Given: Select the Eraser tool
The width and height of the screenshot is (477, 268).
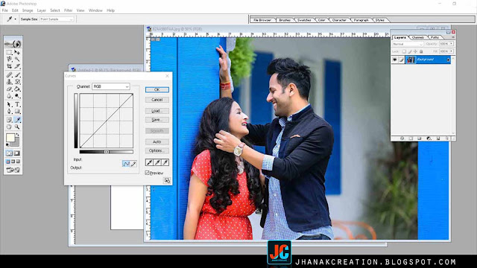Looking at the screenshot, I should [9, 89].
